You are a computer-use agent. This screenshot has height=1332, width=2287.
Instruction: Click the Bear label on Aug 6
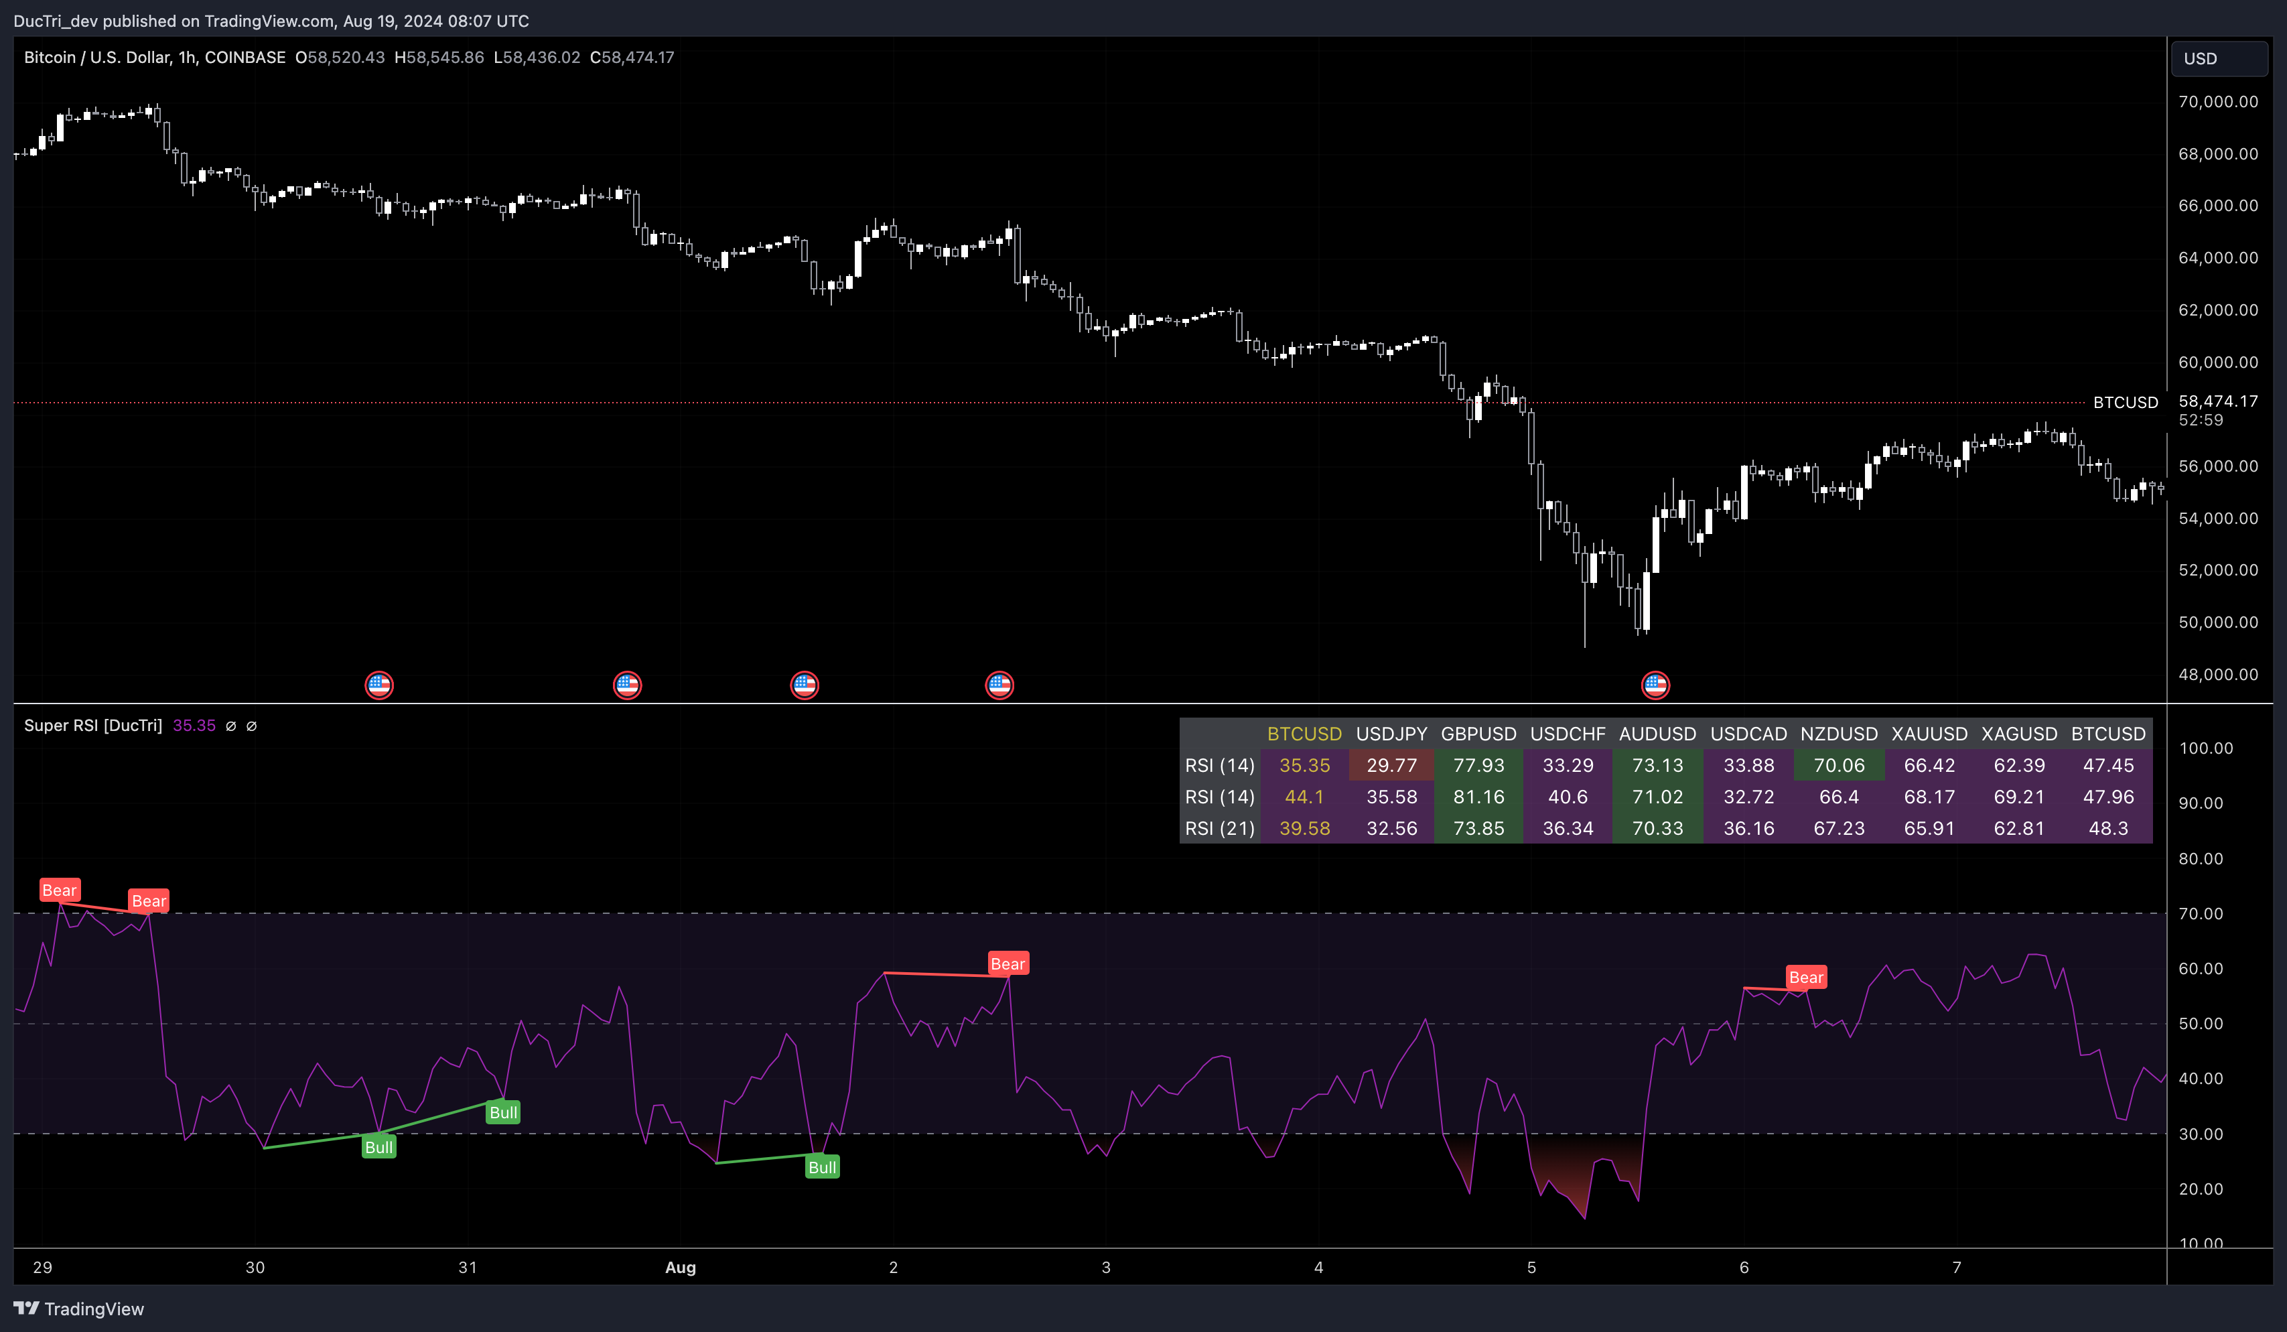click(x=1806, y=977)
